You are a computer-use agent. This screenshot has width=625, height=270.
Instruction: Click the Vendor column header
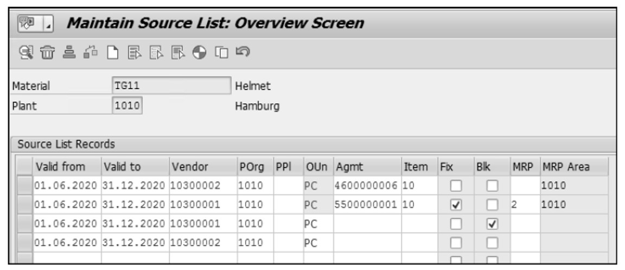click(203, 167)
